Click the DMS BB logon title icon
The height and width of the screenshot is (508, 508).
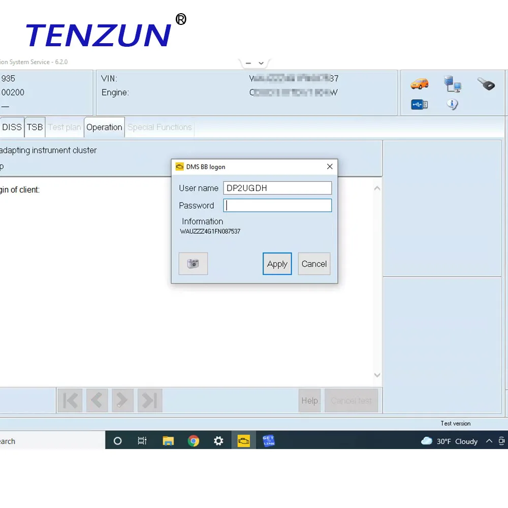[179, 167]
